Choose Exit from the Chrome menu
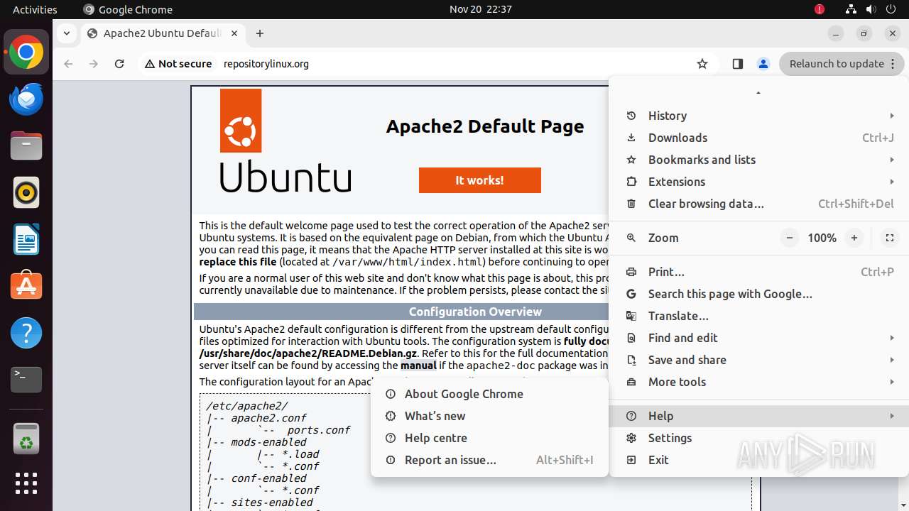Screen dimensions: 909x511 [x=759, y=460]
